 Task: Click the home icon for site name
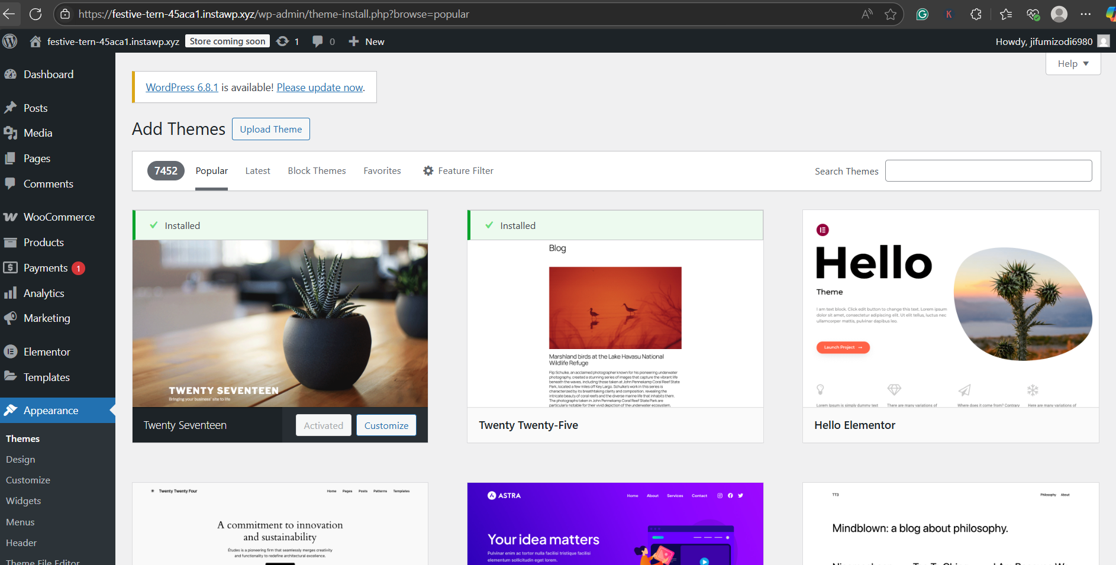pos(36,41)
